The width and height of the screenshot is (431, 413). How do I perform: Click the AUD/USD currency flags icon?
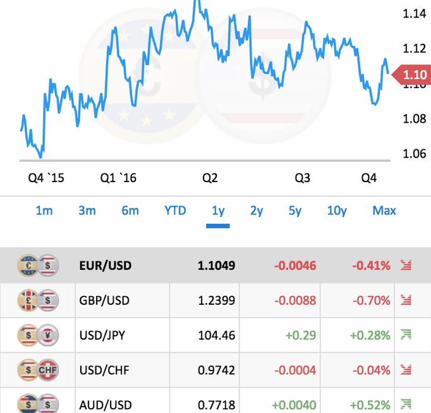tap(38, 404)
